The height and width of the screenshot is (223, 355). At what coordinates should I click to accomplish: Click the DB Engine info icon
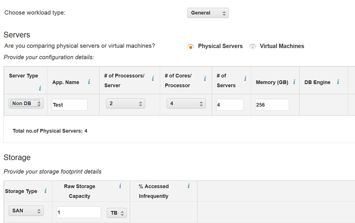click(x=338, y=82)
